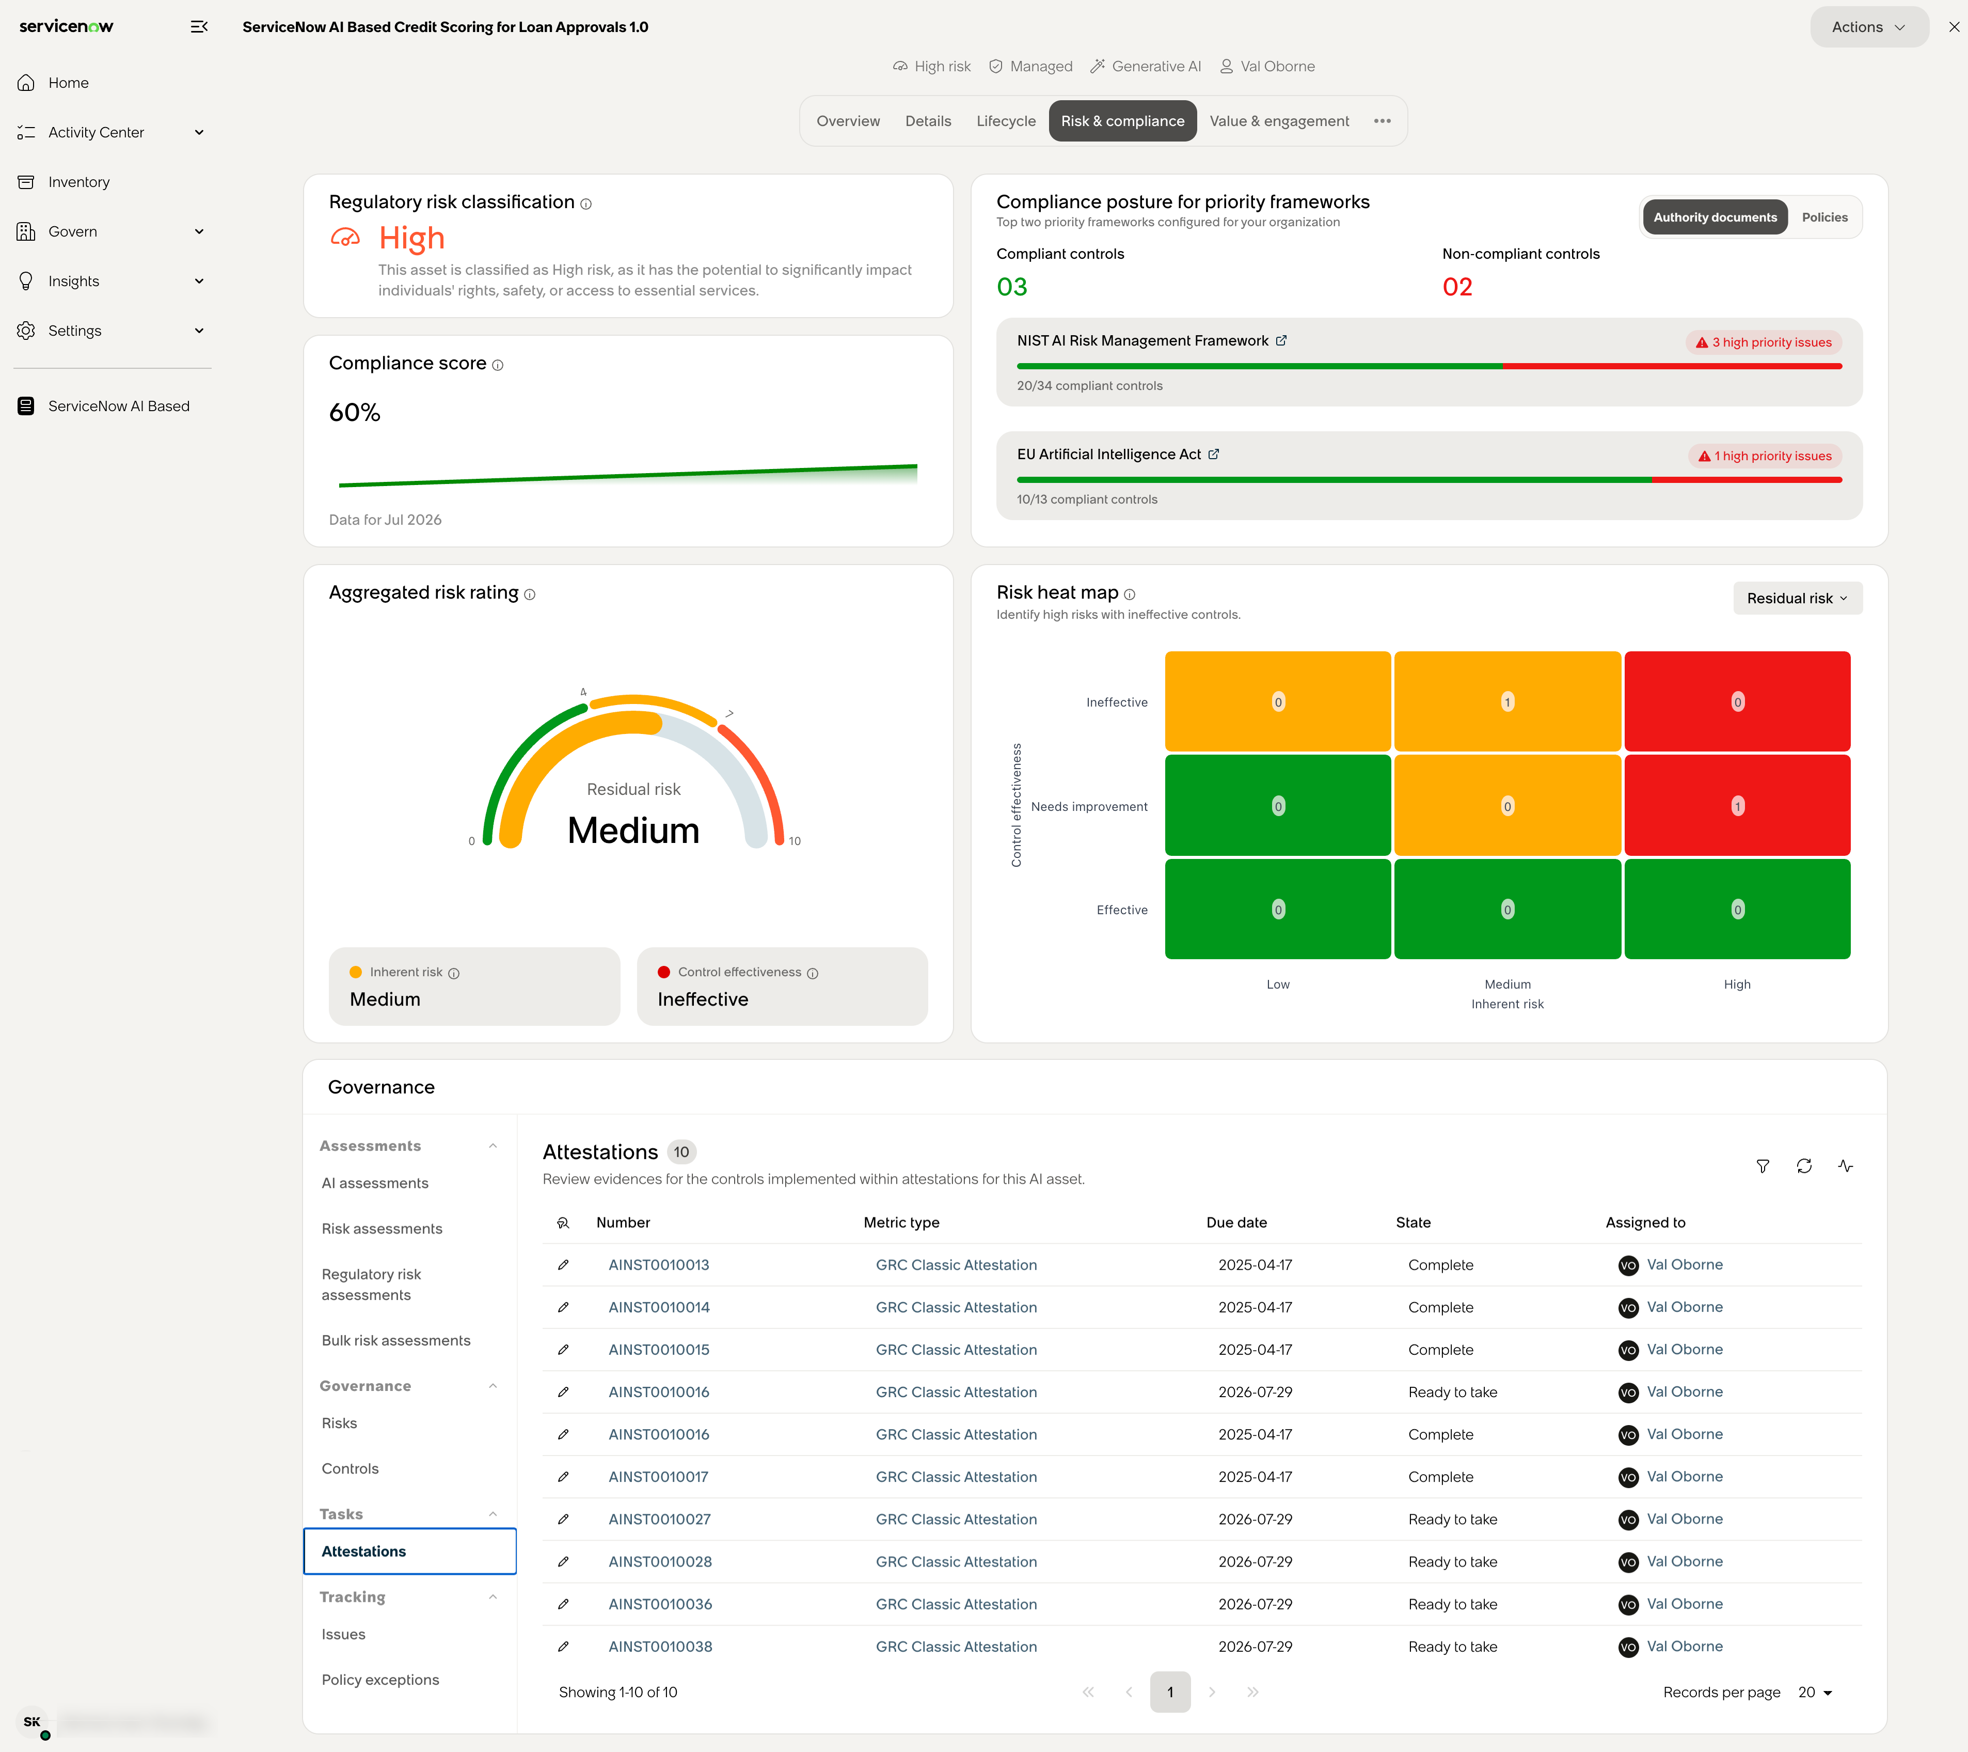This screenshot has height=1752, width=1968.
Task: Open attestation AINST0010014 link
Action: point(659,1307)
